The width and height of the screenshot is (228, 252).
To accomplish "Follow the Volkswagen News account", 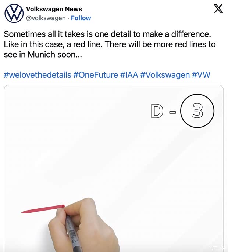I will 81,18.
